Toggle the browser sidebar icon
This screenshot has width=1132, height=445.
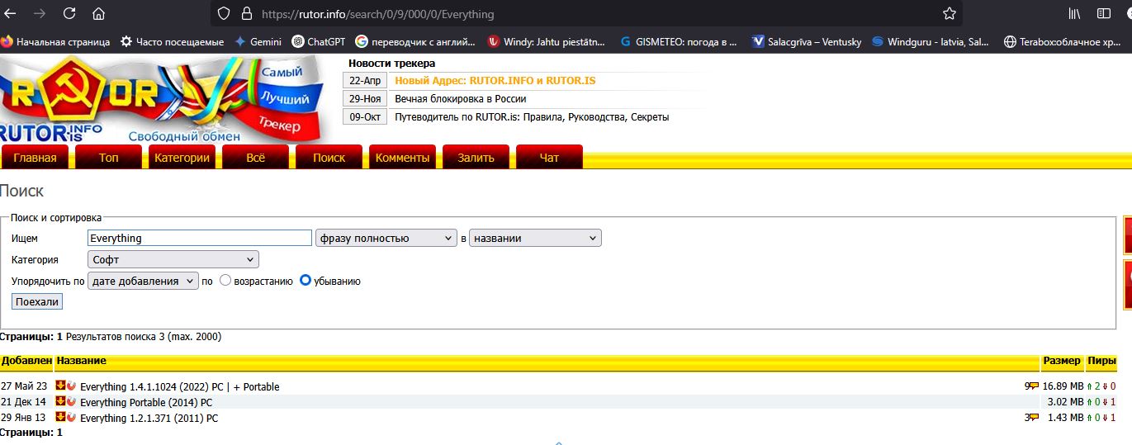1104,13
